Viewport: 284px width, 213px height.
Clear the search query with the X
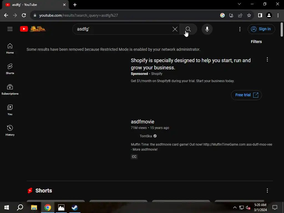coord(175,29)
